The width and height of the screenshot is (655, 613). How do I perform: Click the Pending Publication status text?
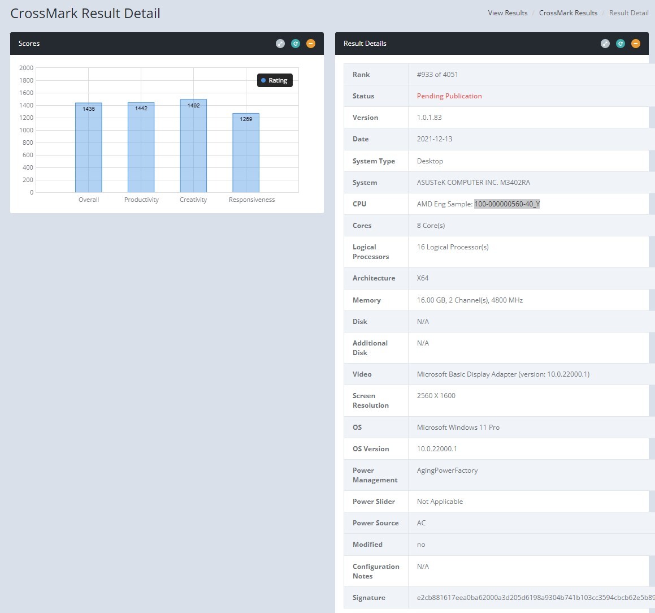pyautogui.click(x=449, y=96)
